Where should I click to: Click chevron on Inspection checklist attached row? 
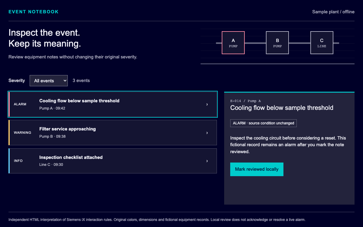click(207, 161)
